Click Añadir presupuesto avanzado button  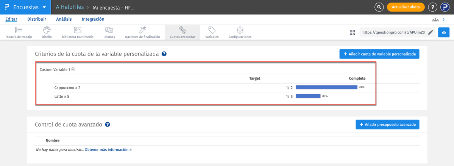coord(387,125)
